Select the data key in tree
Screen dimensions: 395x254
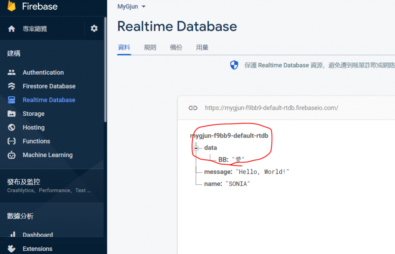[211, 148]
